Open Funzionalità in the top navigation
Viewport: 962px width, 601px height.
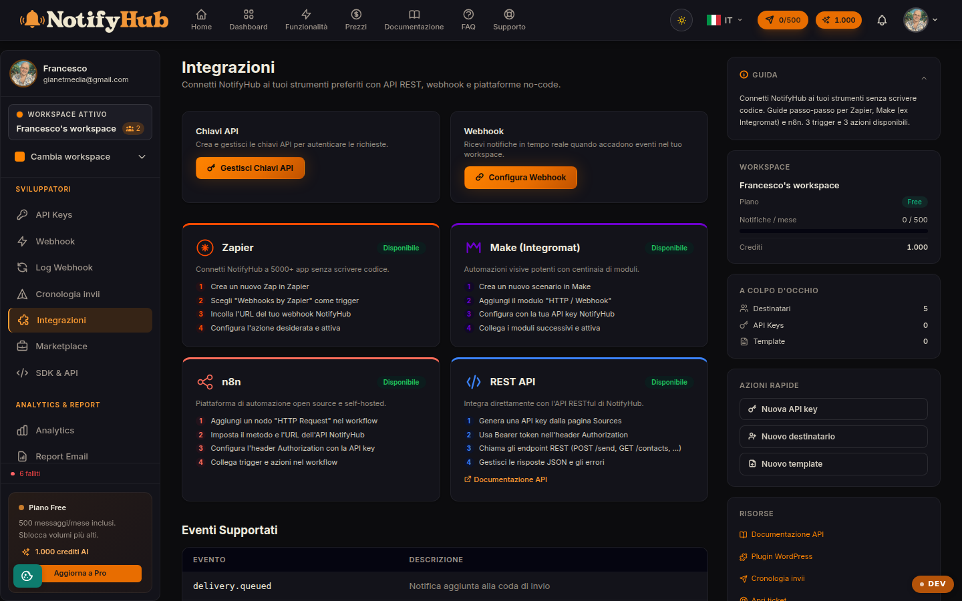point(306,20)
